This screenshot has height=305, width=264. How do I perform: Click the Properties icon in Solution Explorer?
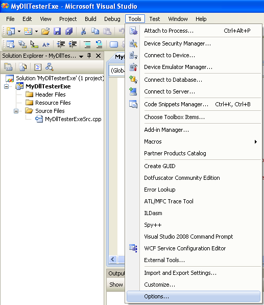(8, 67)
